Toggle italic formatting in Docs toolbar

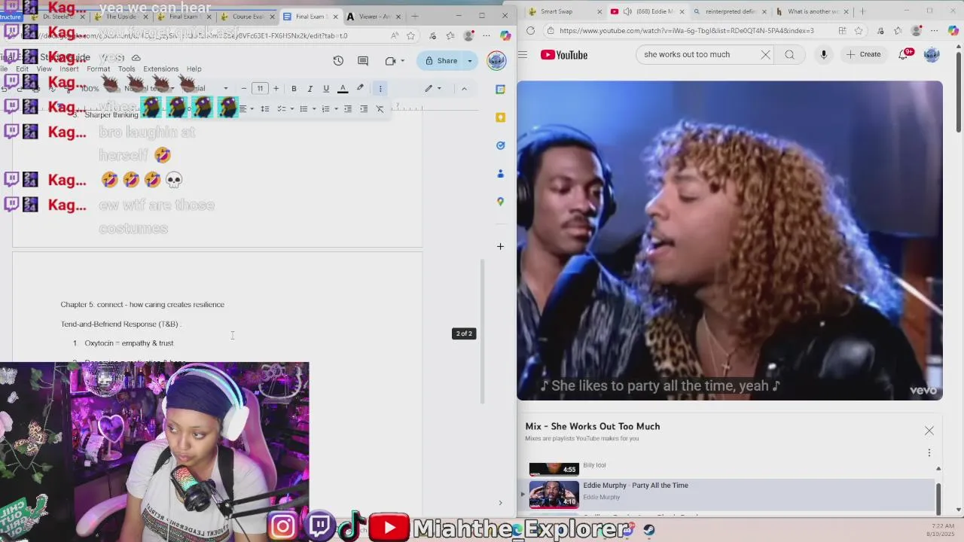pyautogui.click(x=310, y=89)
